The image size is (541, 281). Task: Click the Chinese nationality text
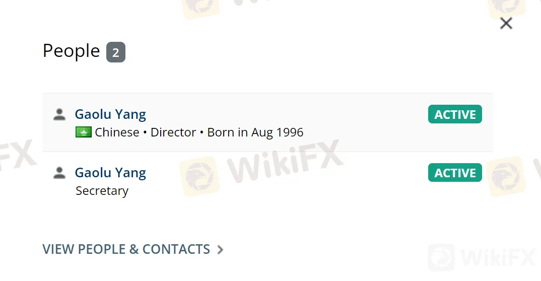[x=117, y=132]
